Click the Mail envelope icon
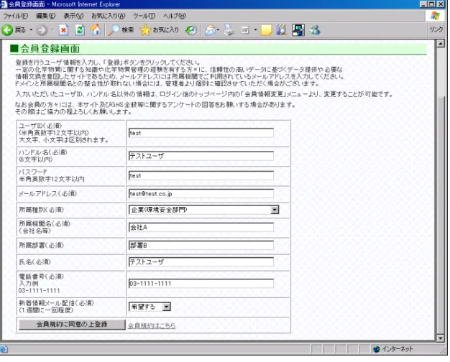 coord(210,30)
